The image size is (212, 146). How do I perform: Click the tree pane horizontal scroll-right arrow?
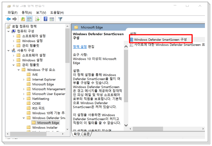point(63,134)
